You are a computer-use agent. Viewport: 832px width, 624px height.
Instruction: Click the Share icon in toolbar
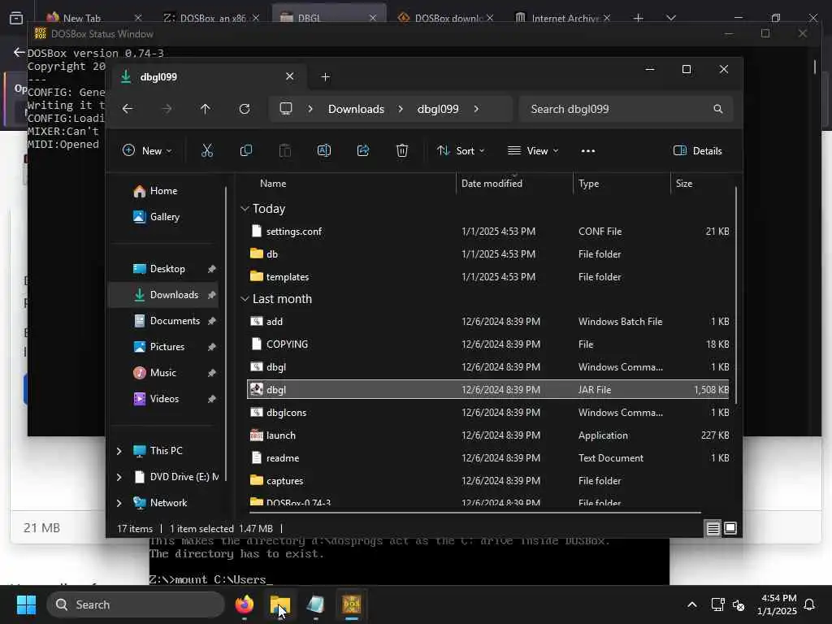point(363,150)
